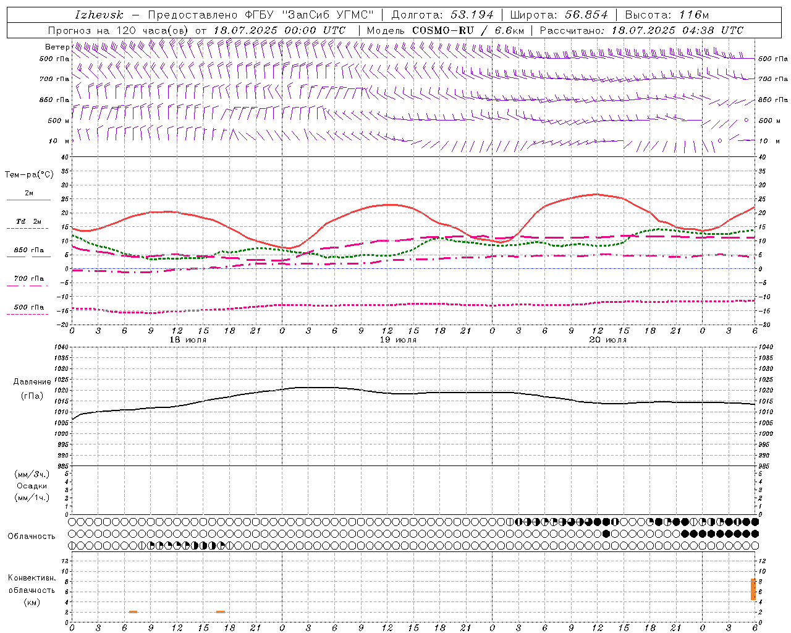
Task: Click the tall orange convective cloud bar
Action: click(753, 589)
